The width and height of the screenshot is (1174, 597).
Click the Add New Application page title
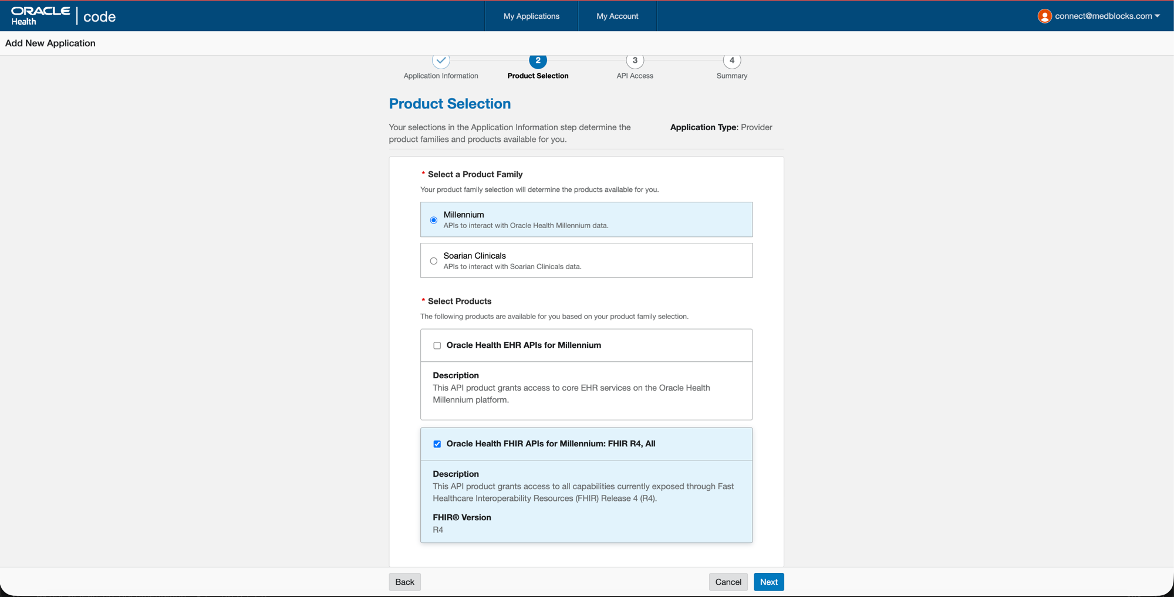[50, 43]
